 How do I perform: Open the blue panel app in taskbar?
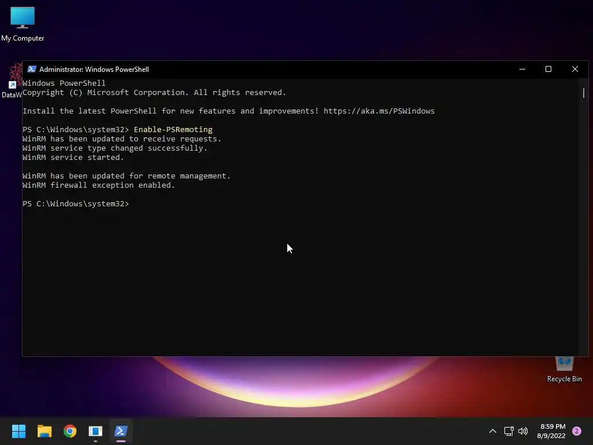(96, 431)
